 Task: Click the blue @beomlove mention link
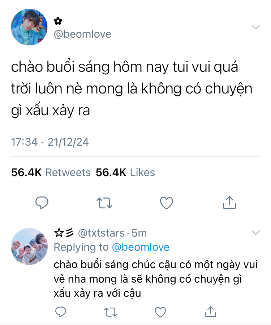(x=141, y=247)
